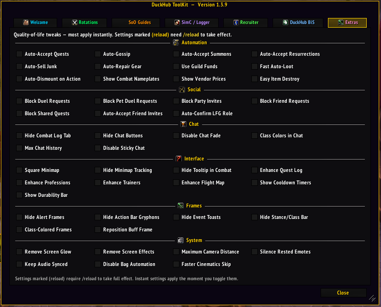This screenshot has height=307, width=381.
Task: Enable Auto-Confirm LFG Role
Action: [x=176, y=113]
